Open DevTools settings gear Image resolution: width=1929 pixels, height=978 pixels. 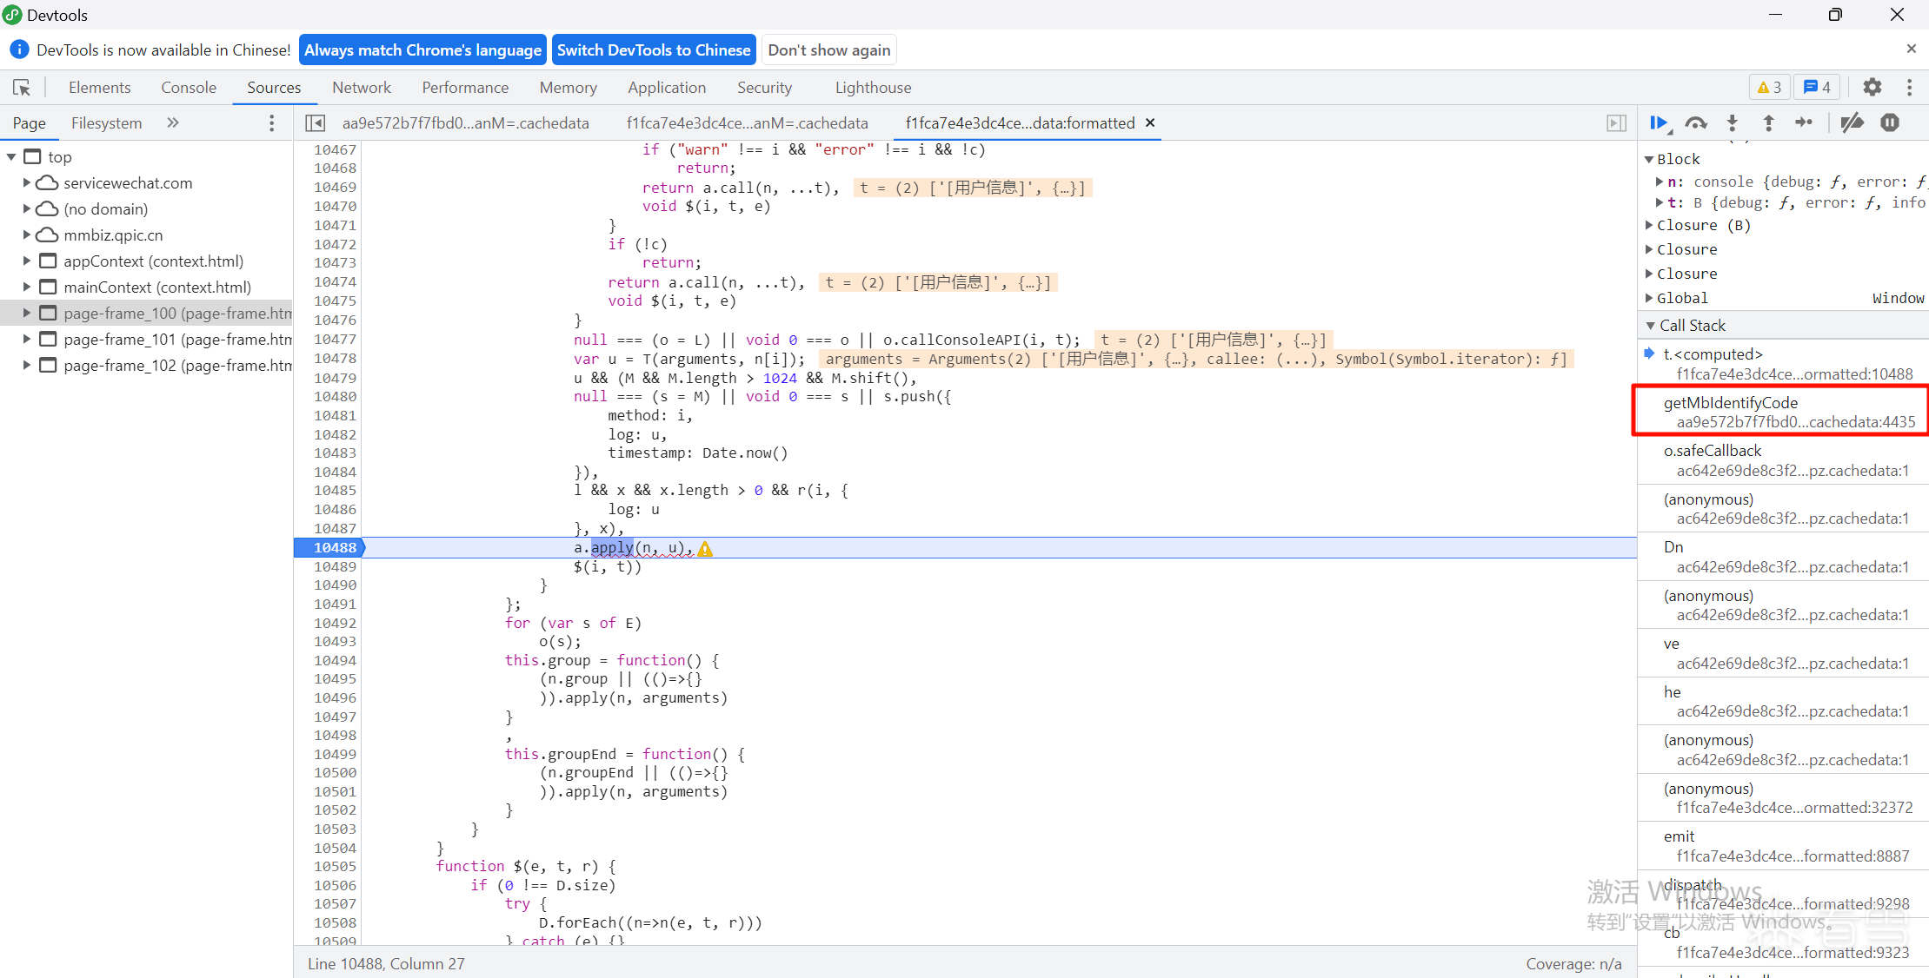(x=1872, y=87)
